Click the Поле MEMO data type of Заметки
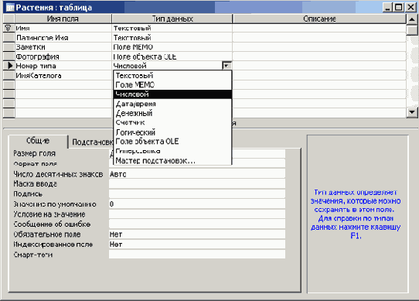The height and width of the screenshot is (301, 419). point(172,47)
